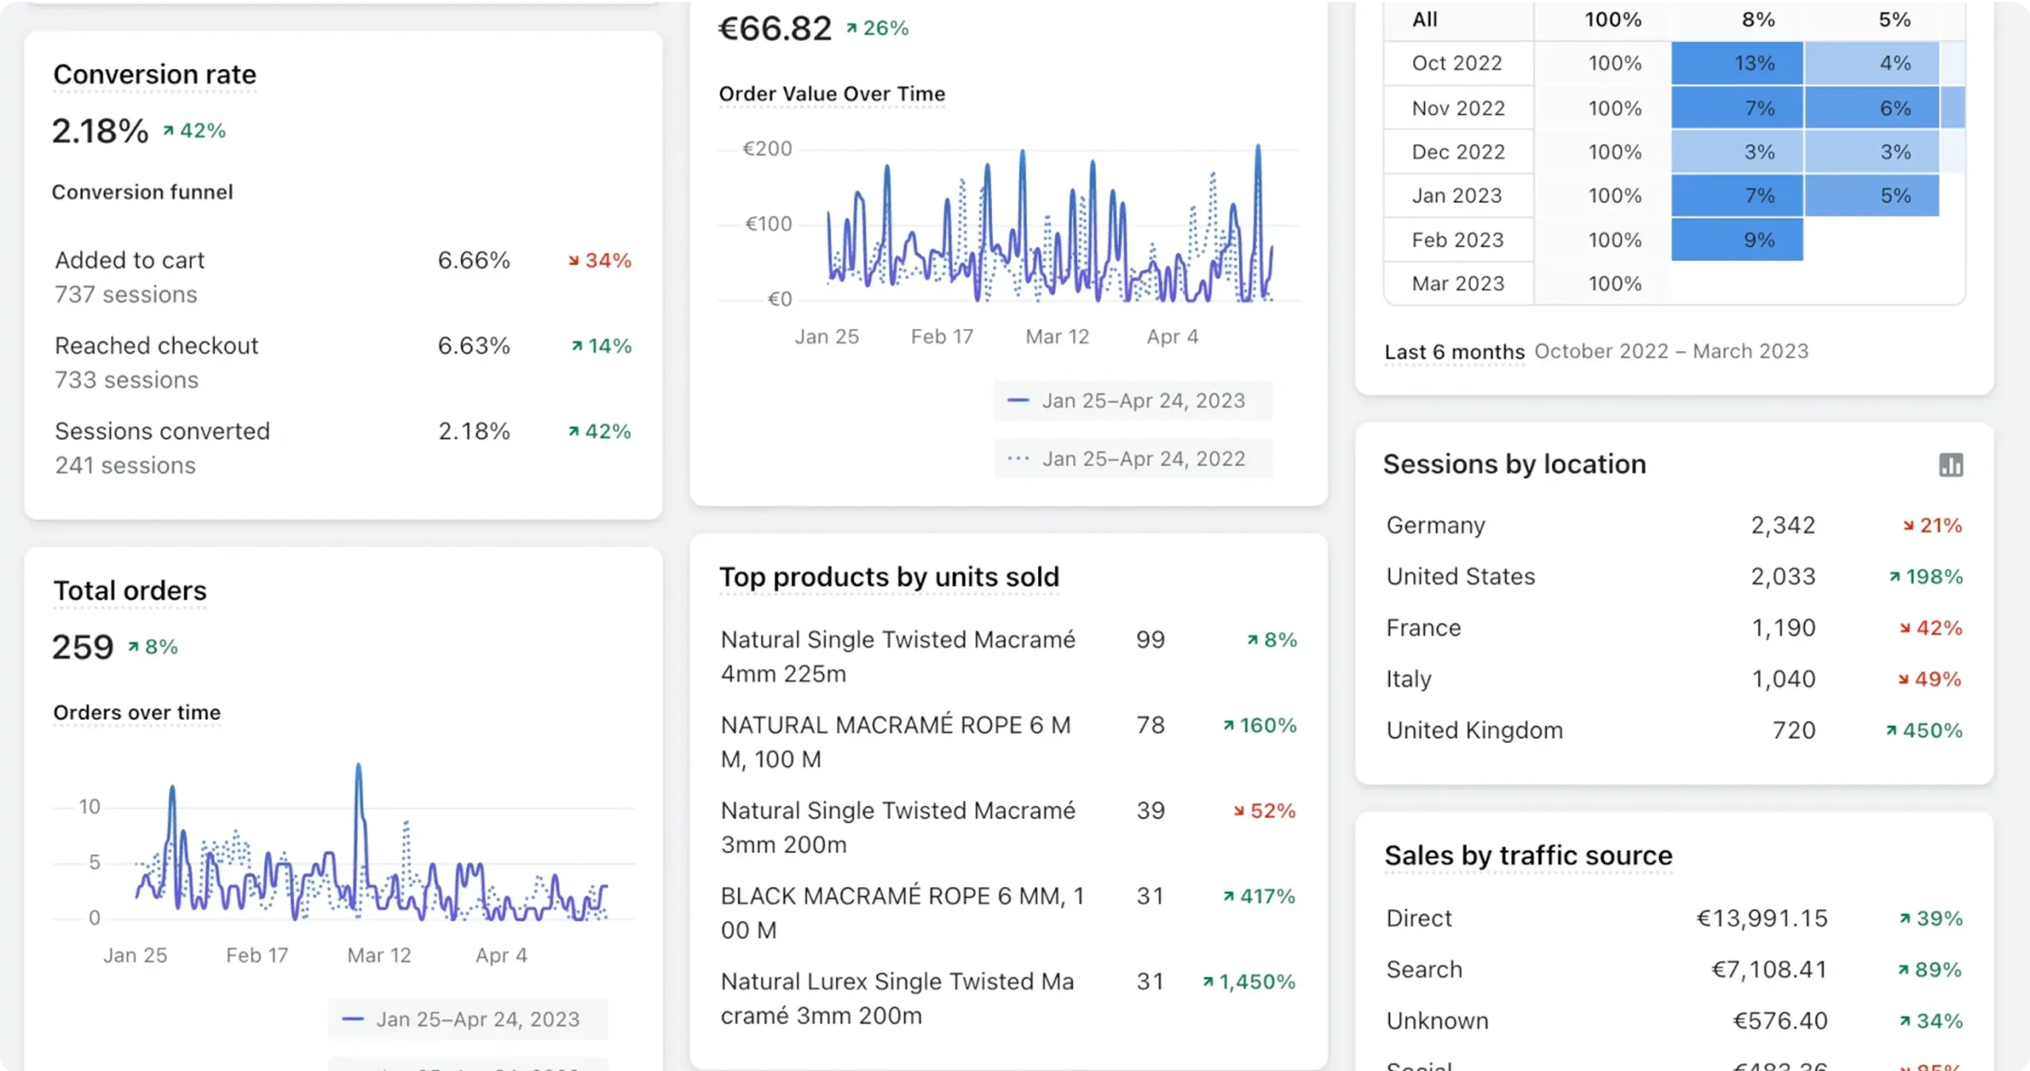Click the Conversion funnel subheading

click(x=143, y=193)
